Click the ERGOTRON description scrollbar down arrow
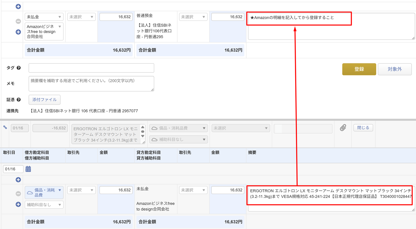The width and height of the screenshot is (416, 229). point(143,136)
